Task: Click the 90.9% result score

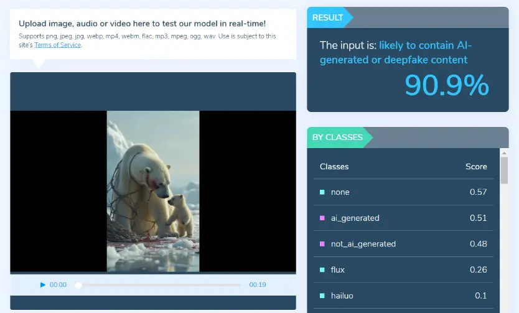Action: 447,85
